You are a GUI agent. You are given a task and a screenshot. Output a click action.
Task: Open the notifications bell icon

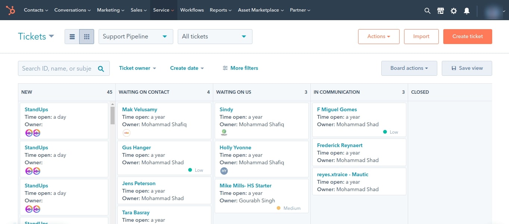[466, 10]
